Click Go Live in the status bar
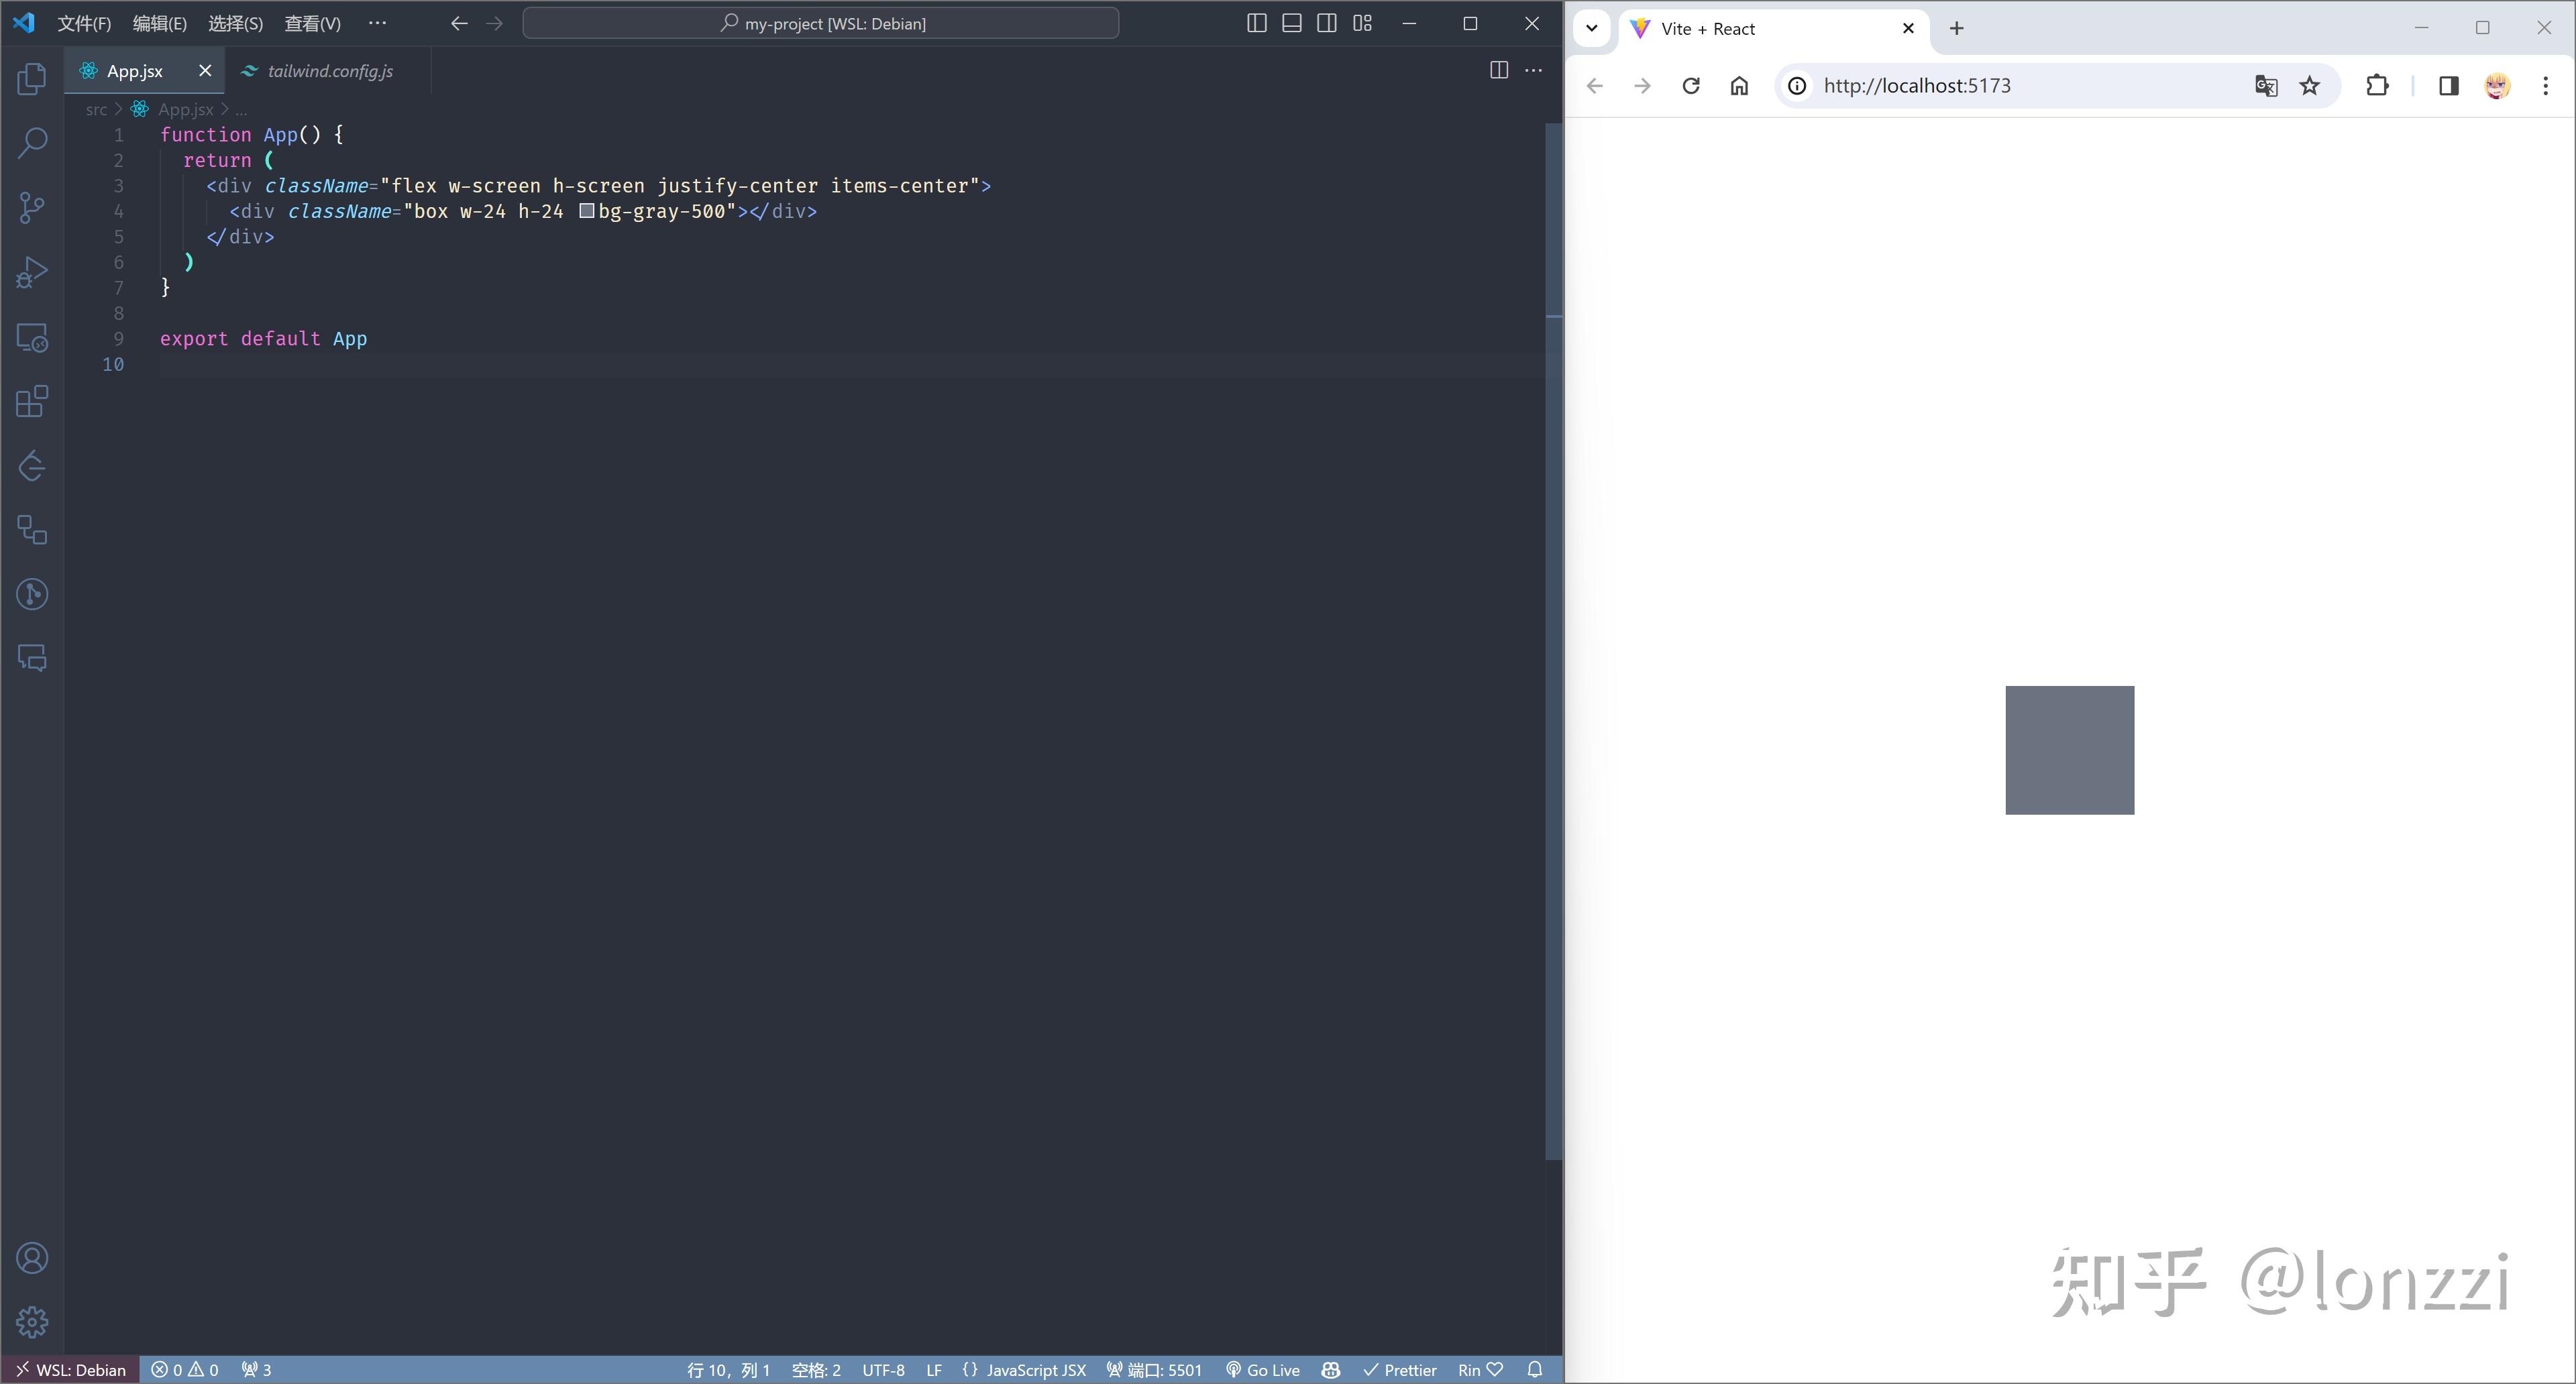 click(1263, 1370)
